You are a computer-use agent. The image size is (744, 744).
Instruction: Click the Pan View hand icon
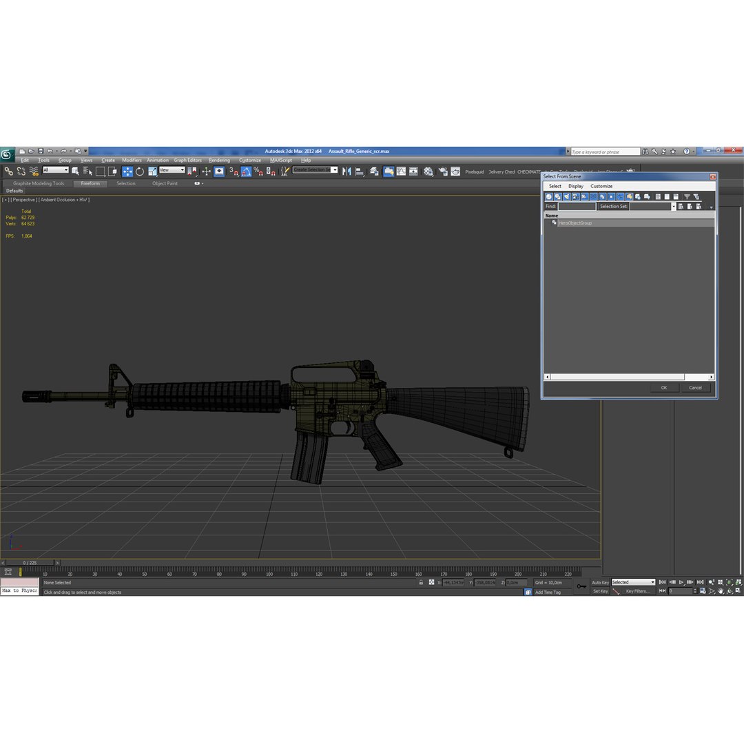721,591
